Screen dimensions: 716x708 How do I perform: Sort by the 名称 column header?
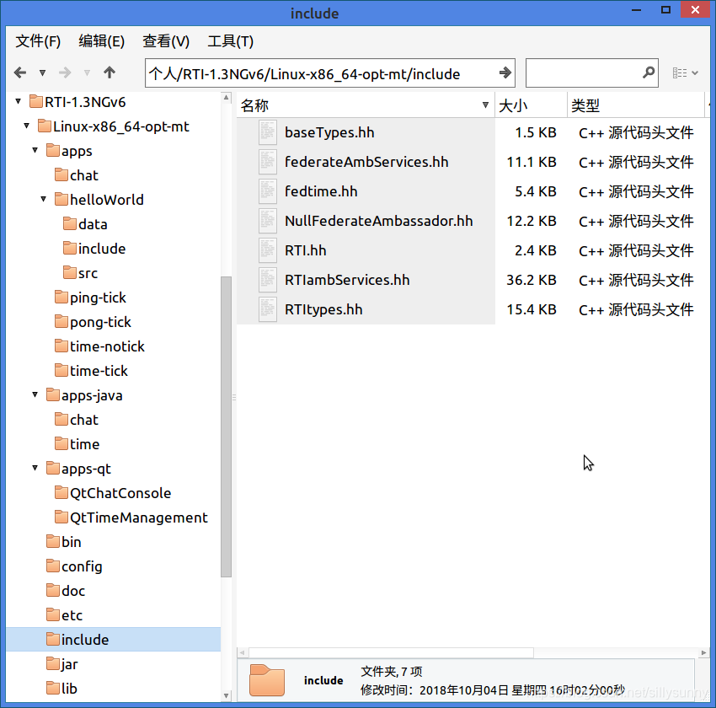[366, 105]
